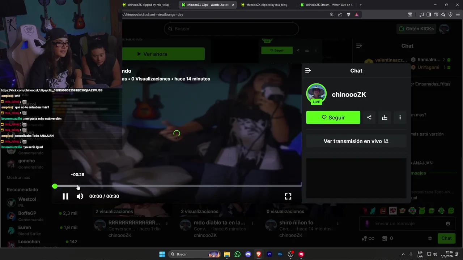Open Brave VPN shield icon
The height and width of the screenshot is (260, 463).
(450, 14)
